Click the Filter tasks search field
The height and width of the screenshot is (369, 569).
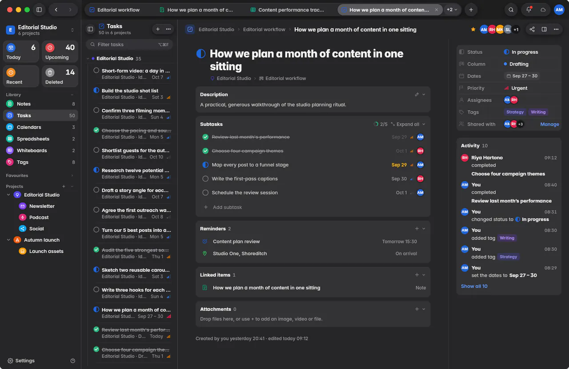point(129,44)
